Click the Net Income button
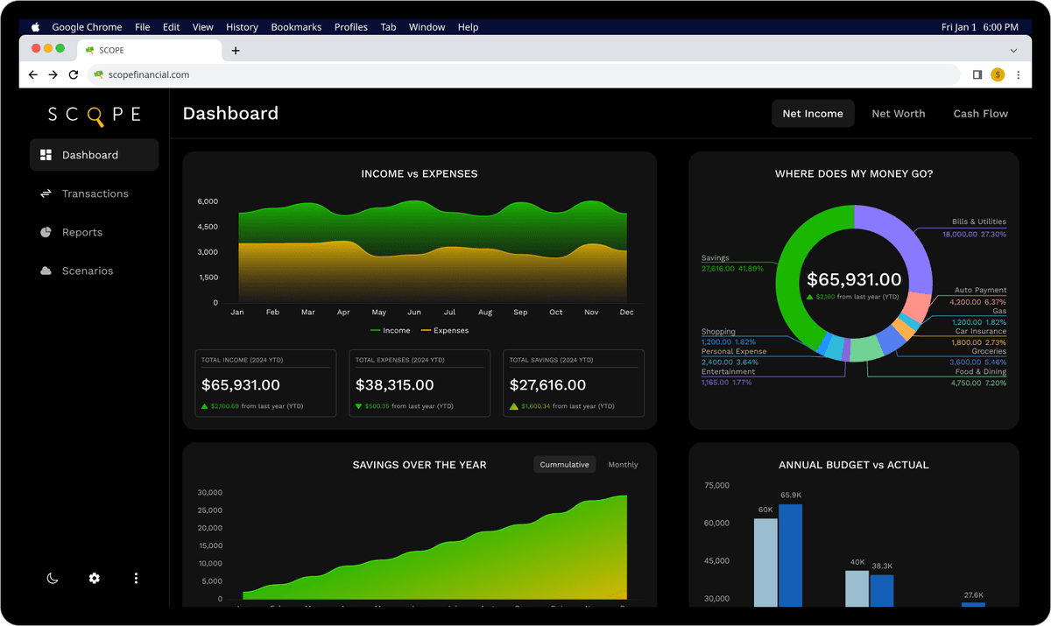1051x626 pixels. point(813,113)
